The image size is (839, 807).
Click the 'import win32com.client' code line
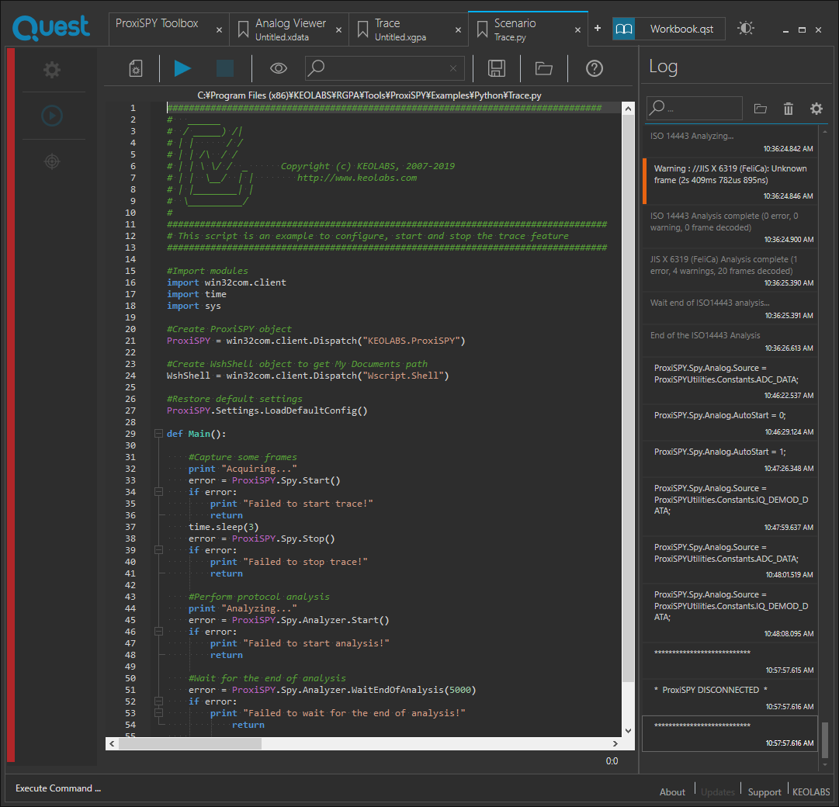(x=227, y=282)
